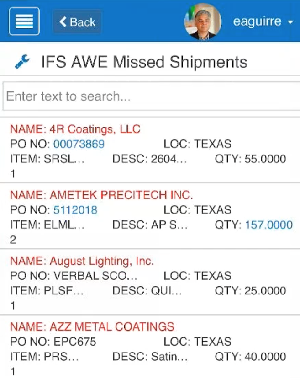Click the IFS AWE Missed Shipments title
The height and width of the screenshot is (380, 300).
pos(144,62)
